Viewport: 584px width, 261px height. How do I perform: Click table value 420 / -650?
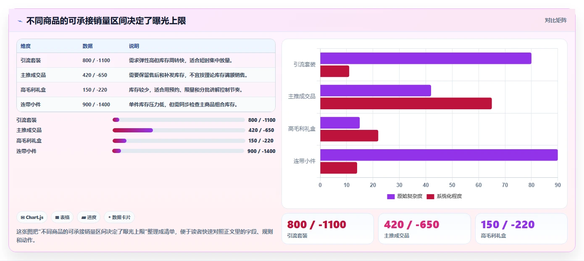[x=95, y=75]
